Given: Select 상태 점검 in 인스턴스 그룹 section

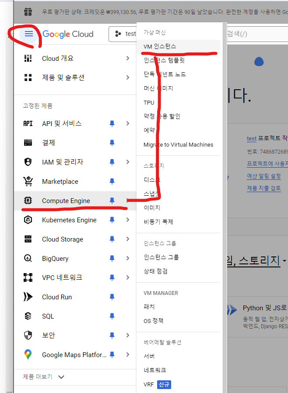Looking at the screenshot, I should tap(156, 271).
